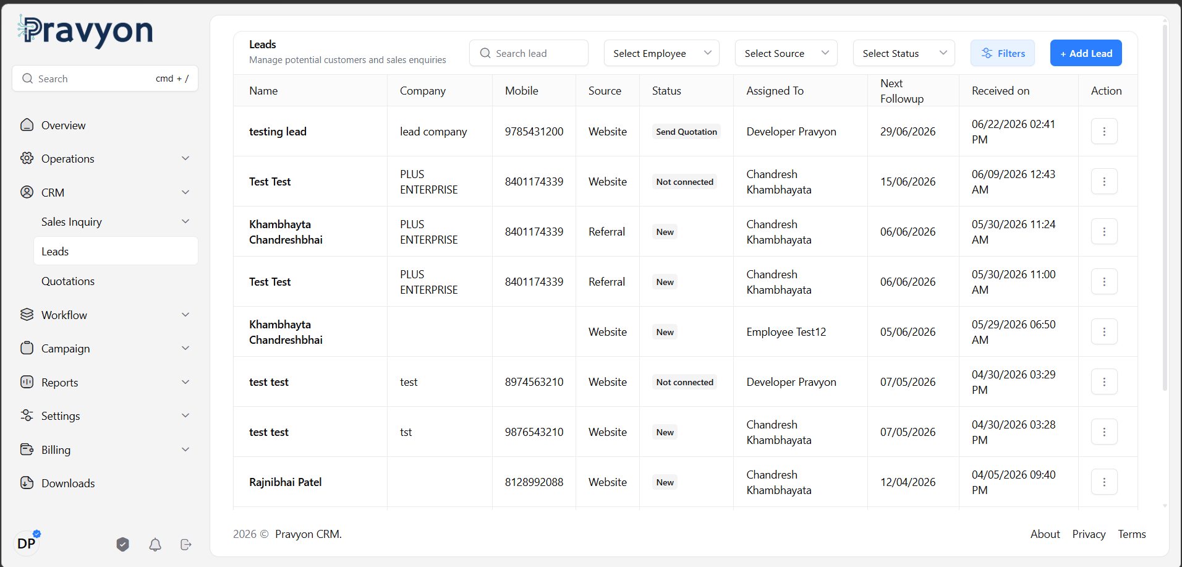Open action menu for lead received 05/30/2026 11:24
This screenshot has width=1182, height=567.
[x=1104, y=231]
